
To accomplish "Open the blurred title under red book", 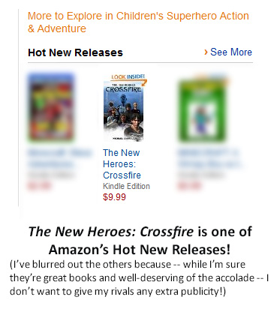I will pyautogui.click(x=59, y=158).
